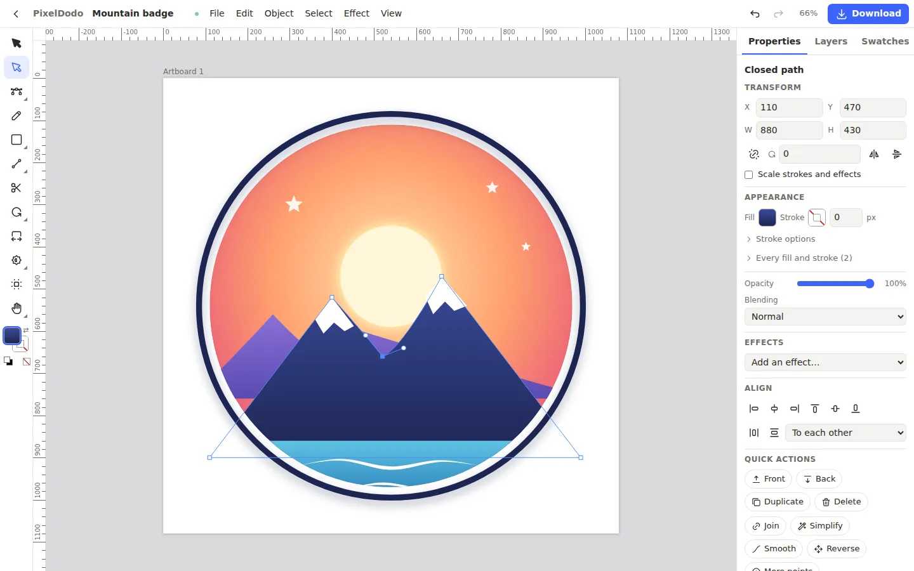Activate the Line segment tool
This screenshot has width=914, height=571.
pyautogui.click(x=17, y=164)
